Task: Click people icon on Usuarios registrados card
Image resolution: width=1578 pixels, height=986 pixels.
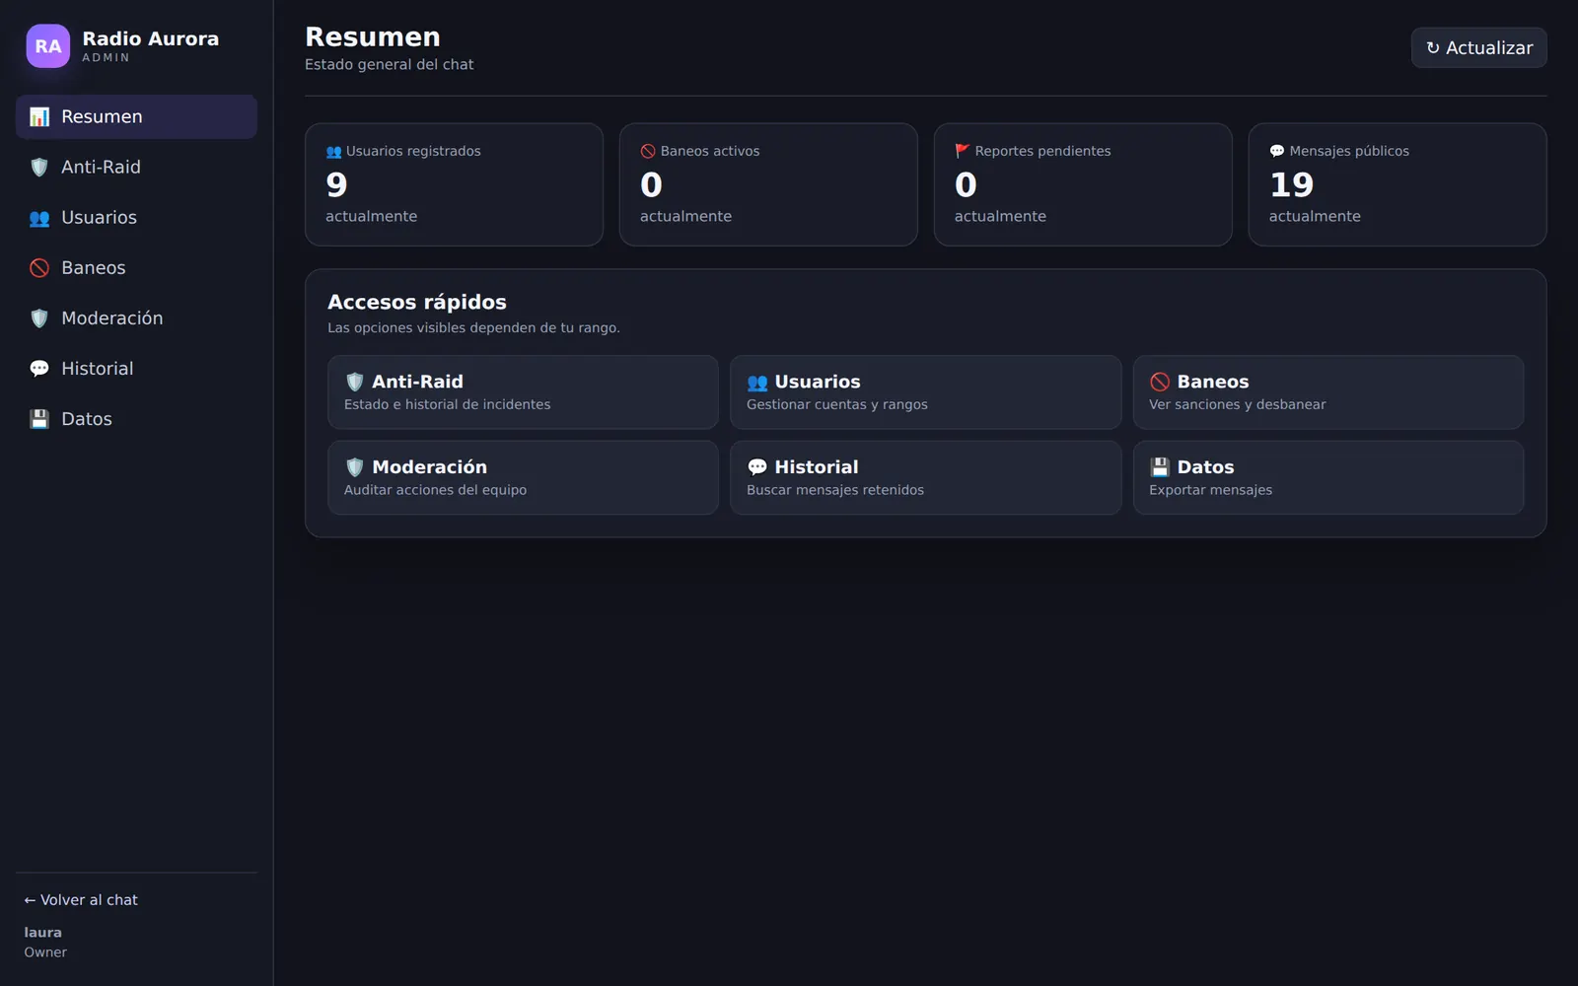Action: click(333, 151)
